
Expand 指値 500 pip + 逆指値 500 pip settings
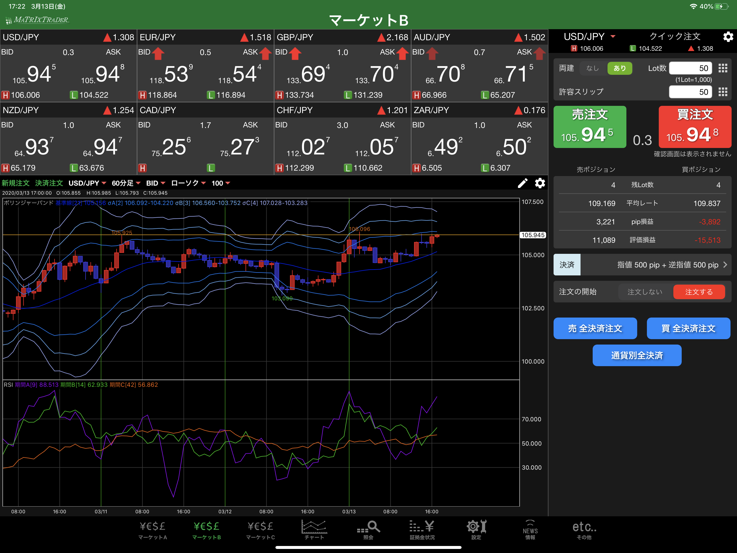pyautogui.click(x=656, y=265)
